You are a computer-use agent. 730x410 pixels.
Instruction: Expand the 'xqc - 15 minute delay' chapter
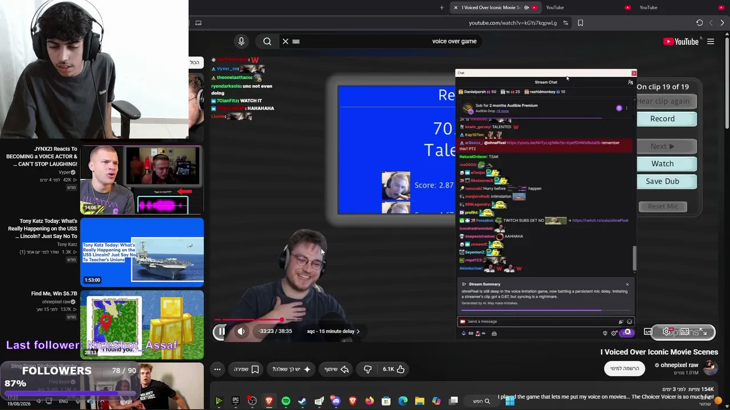pos(333,331)
